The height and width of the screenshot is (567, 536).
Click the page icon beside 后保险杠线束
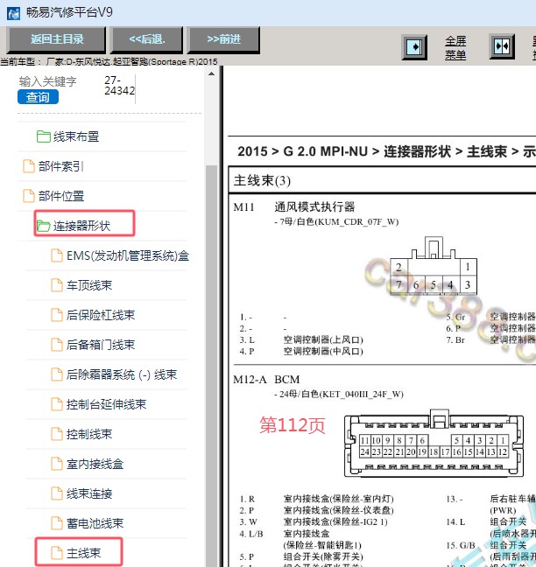pyautogui.click(x=56, y=315)
